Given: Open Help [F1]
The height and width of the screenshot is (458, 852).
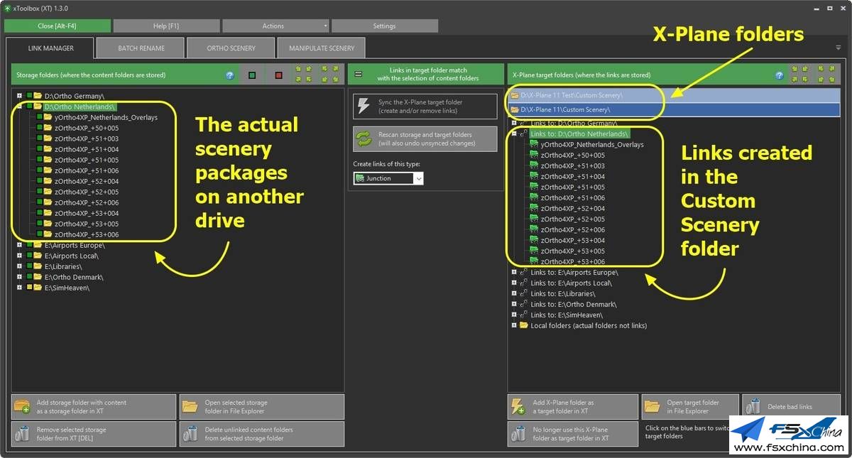Looking at the screenshot, I should pyautogui.click(x=166, y=26).
